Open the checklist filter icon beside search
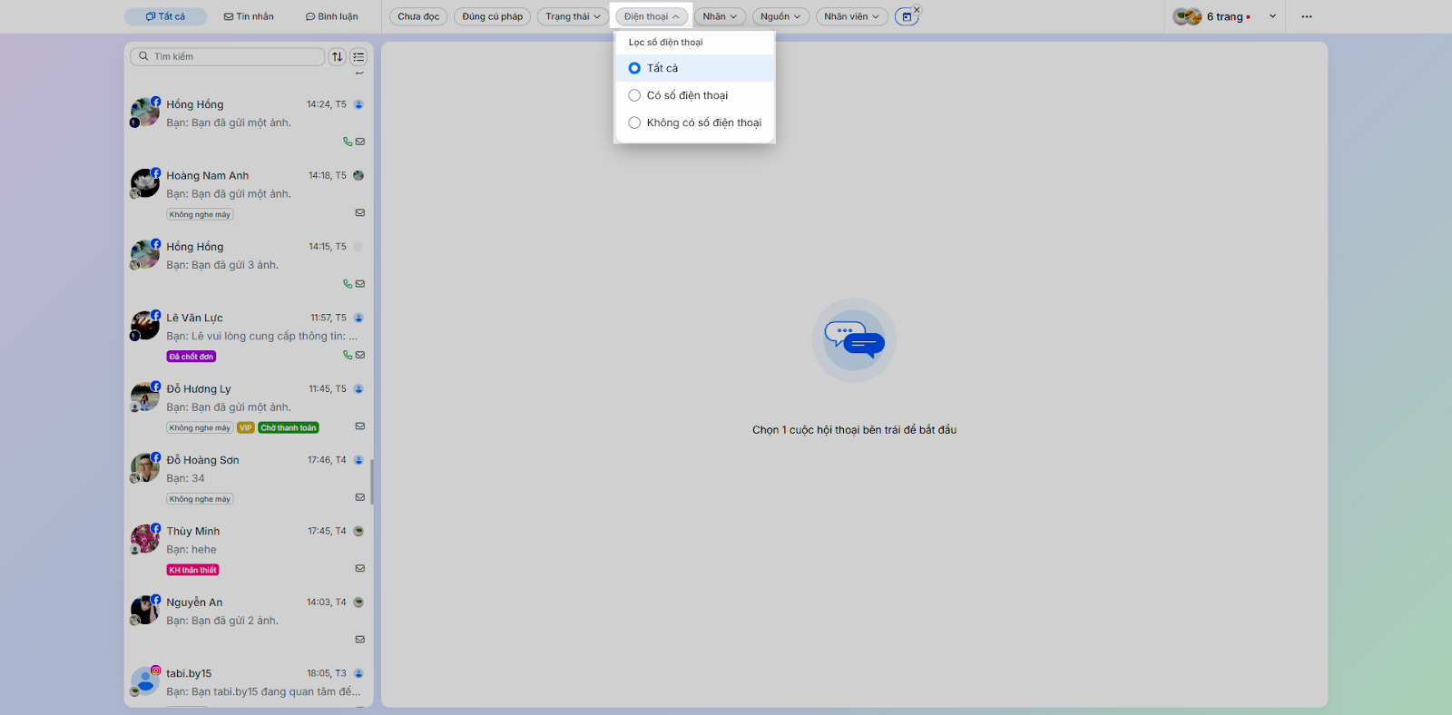The image size is (1452, 715). pos(358,56)
